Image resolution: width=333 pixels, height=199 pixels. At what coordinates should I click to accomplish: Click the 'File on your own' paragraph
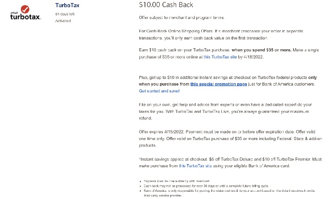(225, 111)
